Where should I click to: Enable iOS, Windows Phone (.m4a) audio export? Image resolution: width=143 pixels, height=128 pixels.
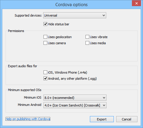[x=45, y=72]
